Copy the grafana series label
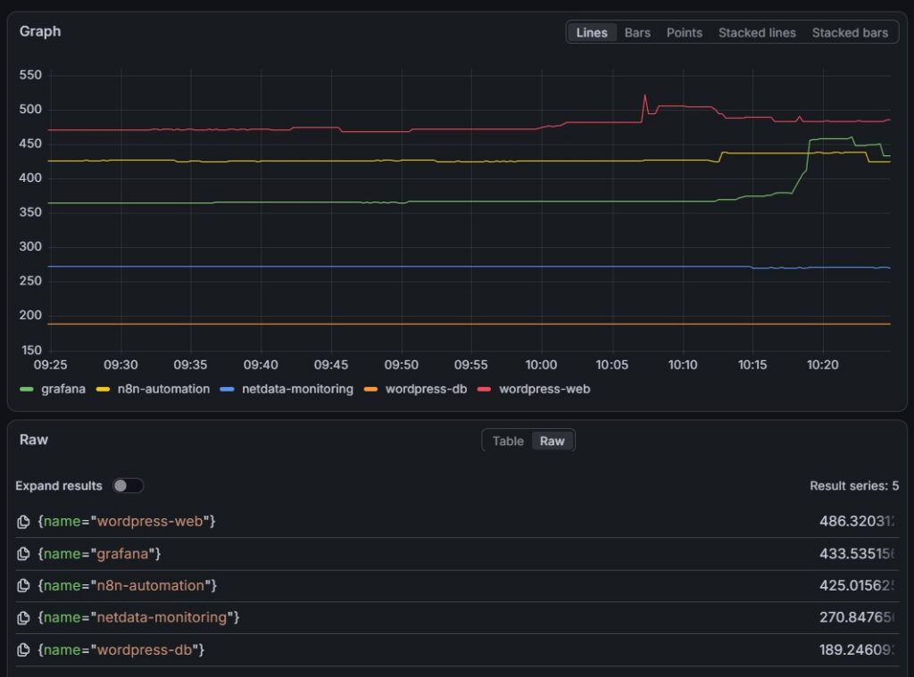This screenshot has width=914, height=677. pos(23,554)
